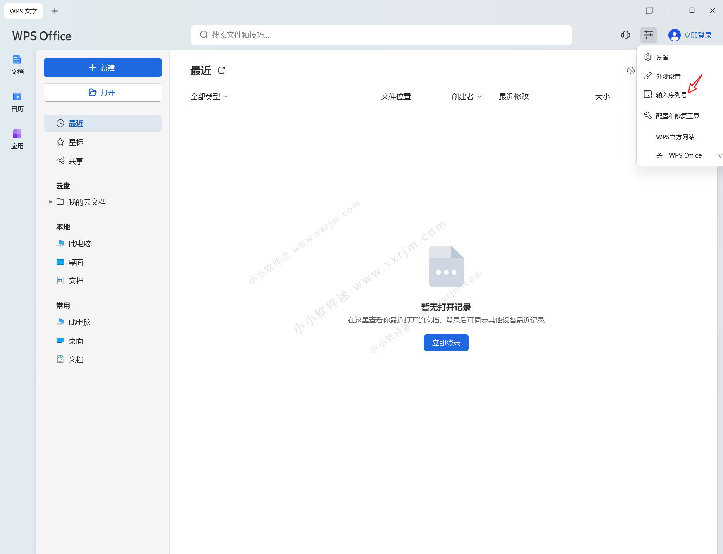723x554 pixels.
Task: Select 最近 in the sidebar
Action: tap(102, 123)
